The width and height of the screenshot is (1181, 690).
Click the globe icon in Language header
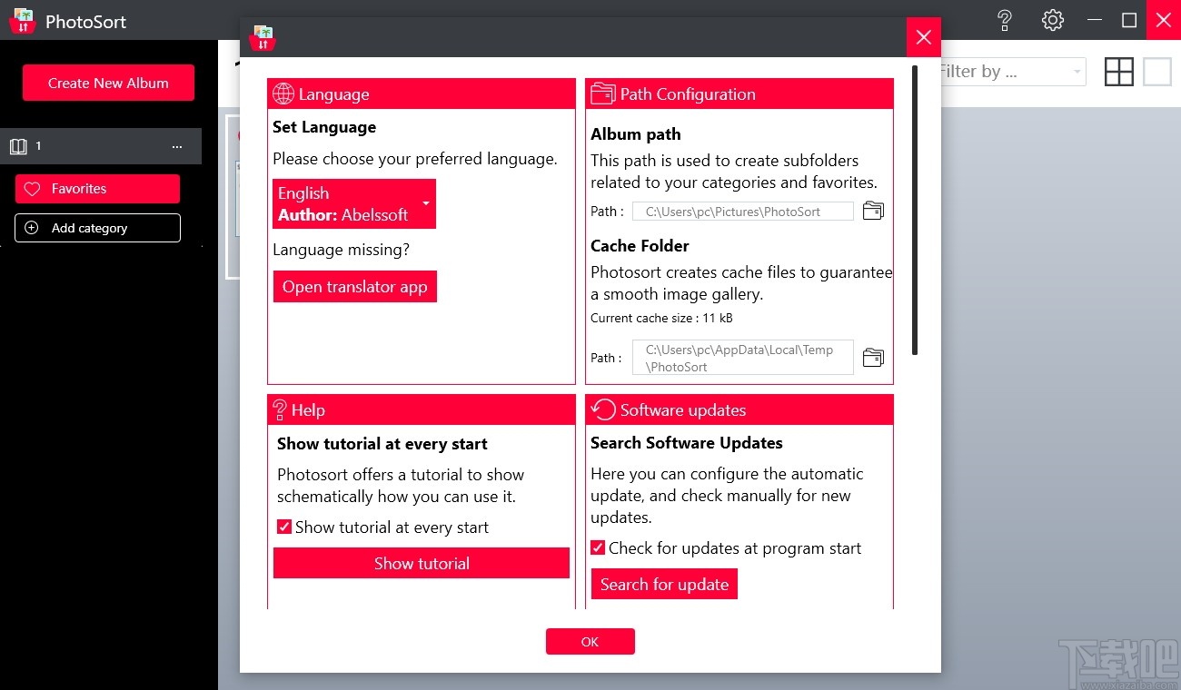click(x=283, y=94)
